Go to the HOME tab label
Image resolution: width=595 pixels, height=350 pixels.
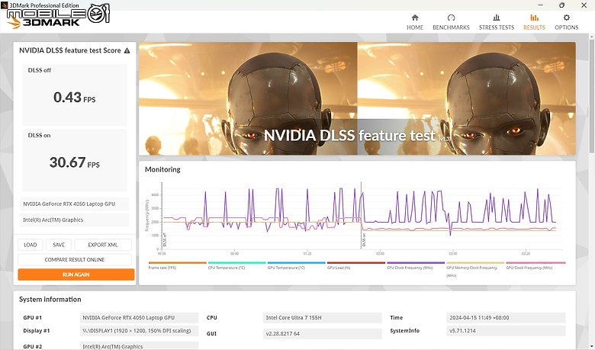pos(415,27)
